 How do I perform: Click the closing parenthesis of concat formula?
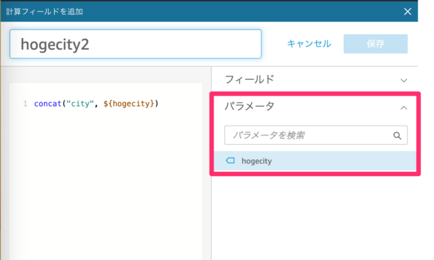157,104
